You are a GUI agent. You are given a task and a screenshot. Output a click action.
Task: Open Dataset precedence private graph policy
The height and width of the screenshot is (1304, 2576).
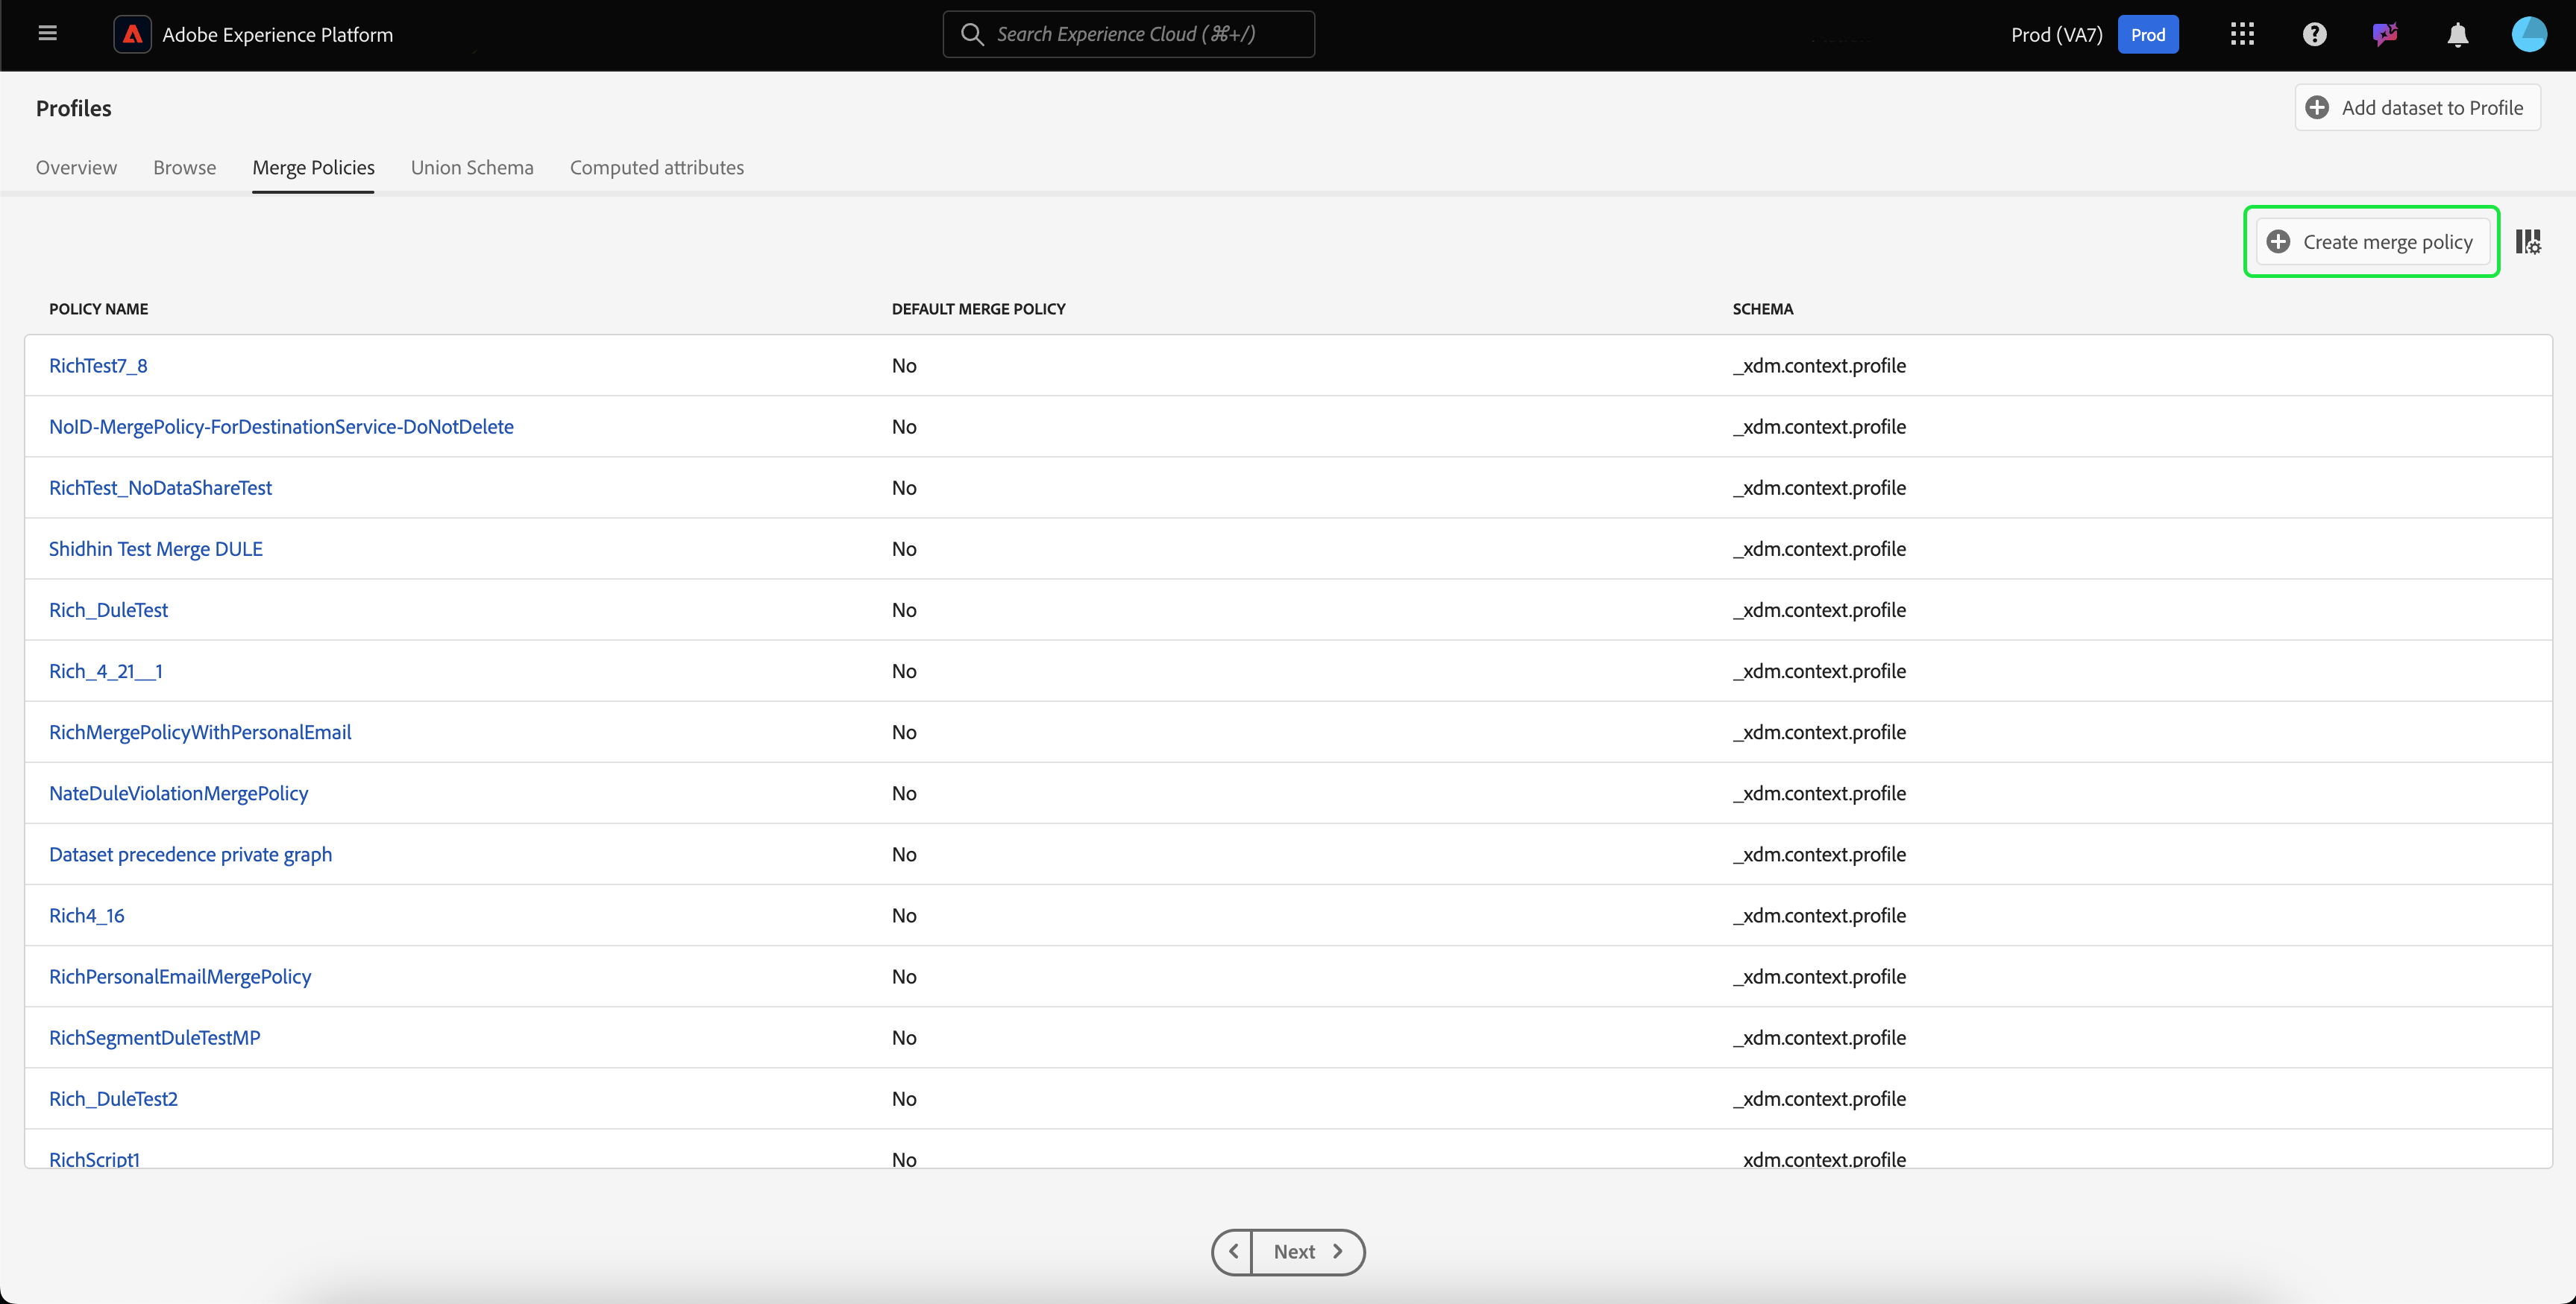click(190, 853)
